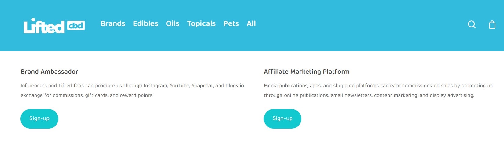Screen dimensions: 504x145
Task: Show All products from the navigation
Action: pyautogui.click(x=251, y=23)
